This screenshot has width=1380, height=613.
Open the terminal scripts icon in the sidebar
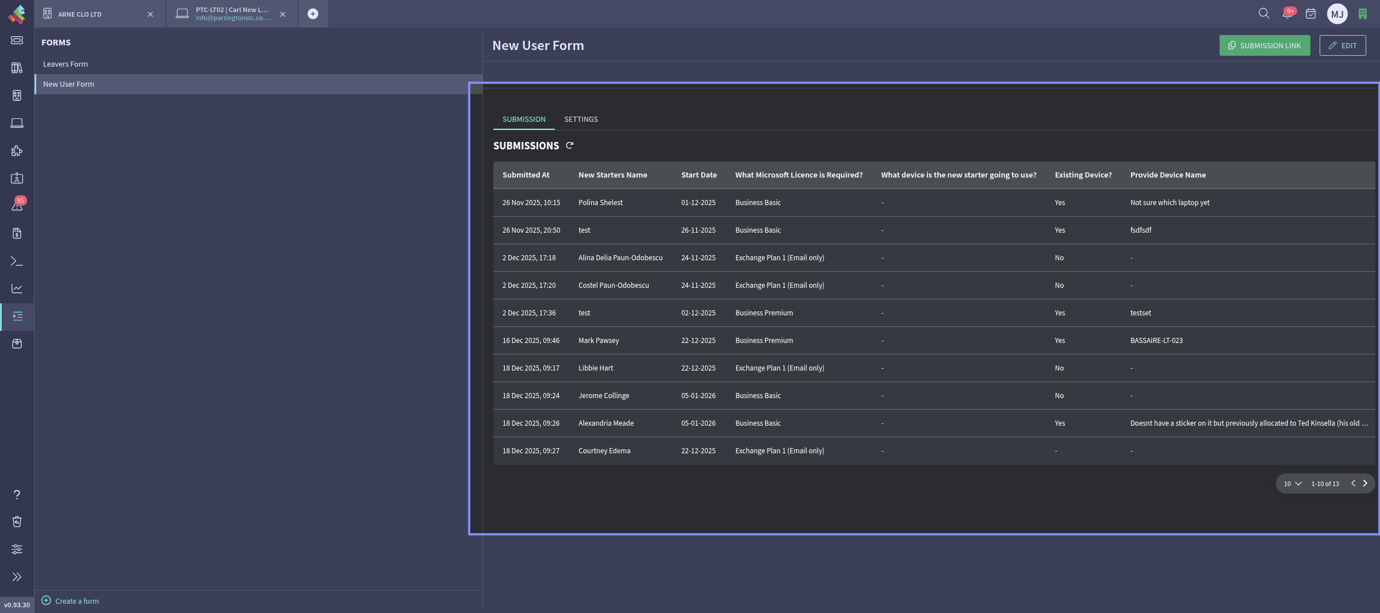pos(17,261)
